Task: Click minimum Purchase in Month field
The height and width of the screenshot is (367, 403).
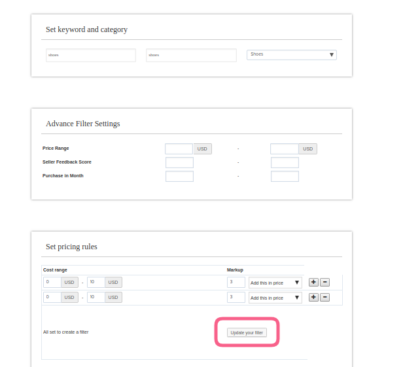Action: (179, 176)
